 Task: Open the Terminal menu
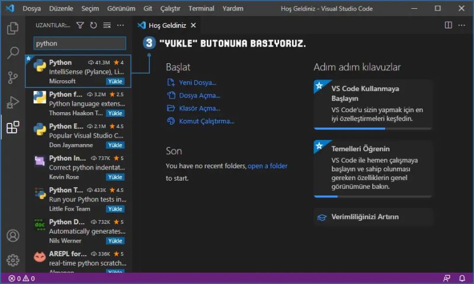tap(201, 8)
